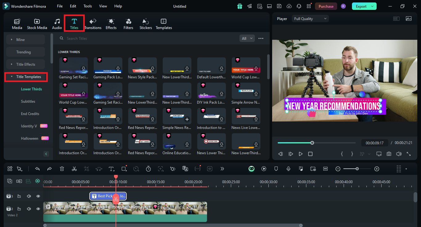421x227 pixels.
Task: Toggle the green auto ripple icon
Action: tap(28, 181)
